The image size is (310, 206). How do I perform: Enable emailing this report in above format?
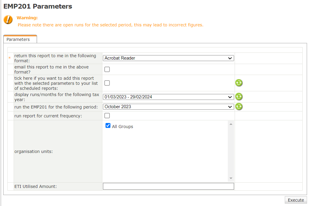107,69
